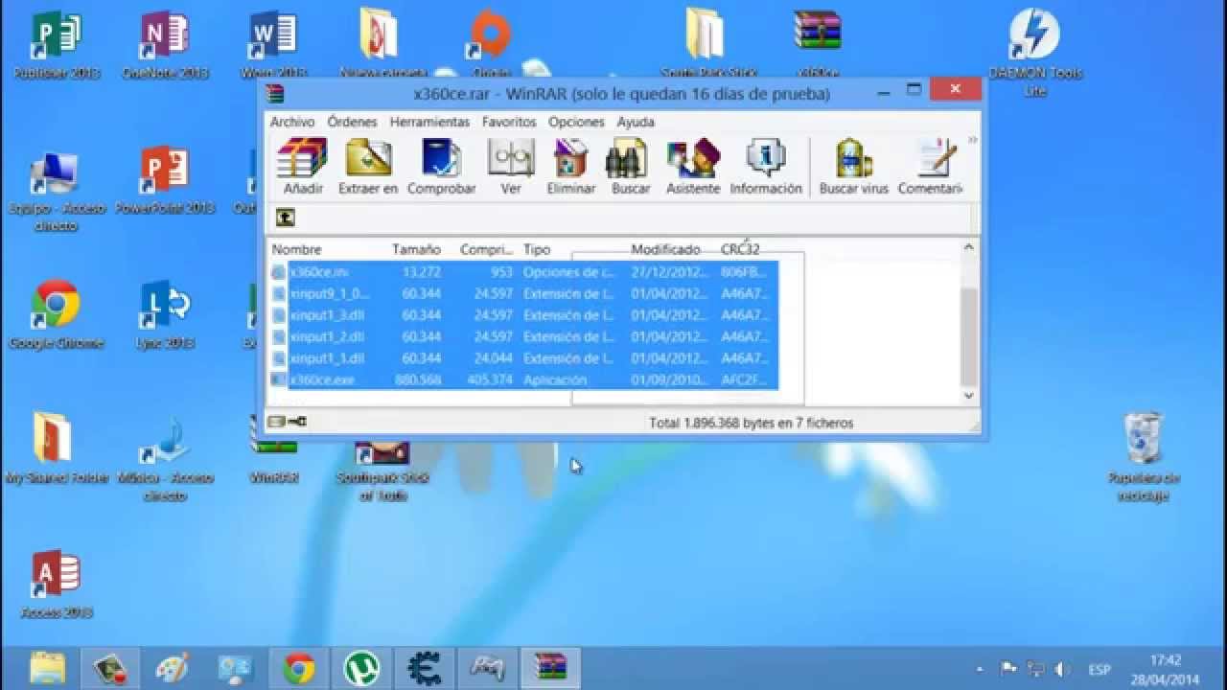
Task: Click the Lync 2013 desktop shortcut
Action: pyautogui.click(x=164, y=314)
